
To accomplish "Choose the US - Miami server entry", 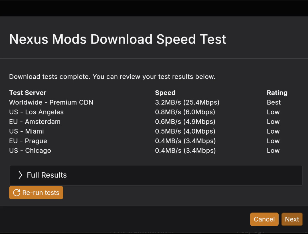I will pyautogui.click(x=27, y=131).
